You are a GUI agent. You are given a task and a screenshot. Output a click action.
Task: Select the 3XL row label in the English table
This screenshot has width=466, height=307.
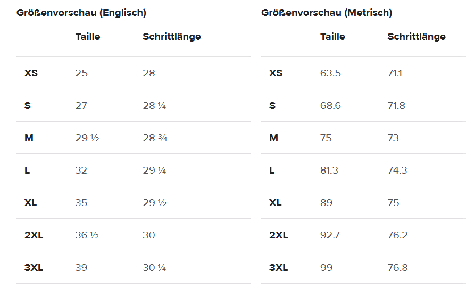34,268
